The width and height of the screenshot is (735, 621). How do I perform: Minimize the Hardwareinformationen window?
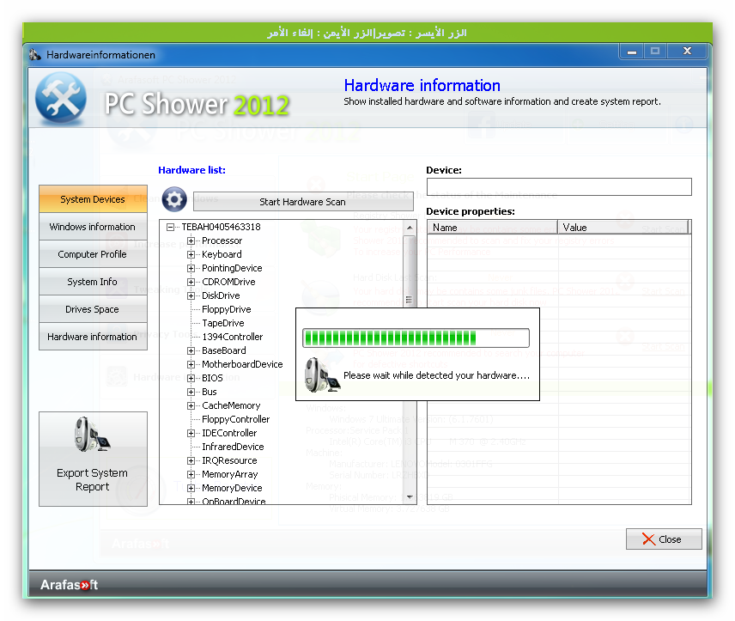[632, 52]
